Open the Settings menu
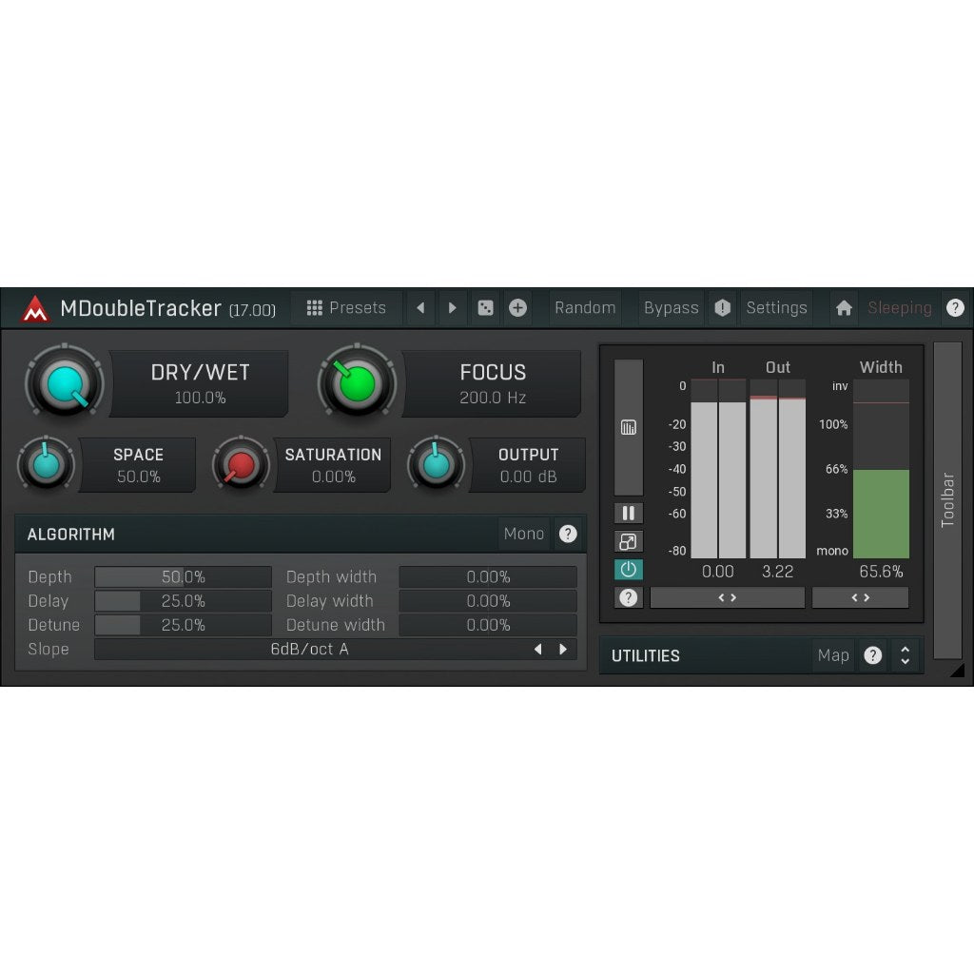Viewport: 974px width, 974px height. [777, 307]
